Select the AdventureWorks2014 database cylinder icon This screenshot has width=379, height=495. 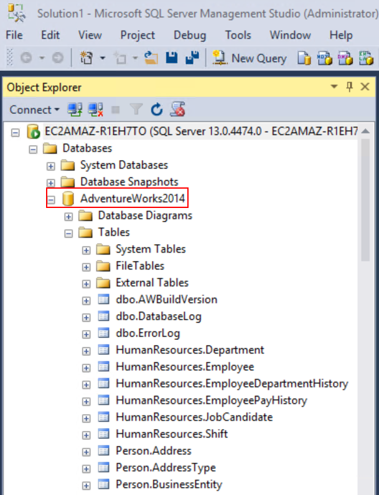tap(68, 199)
